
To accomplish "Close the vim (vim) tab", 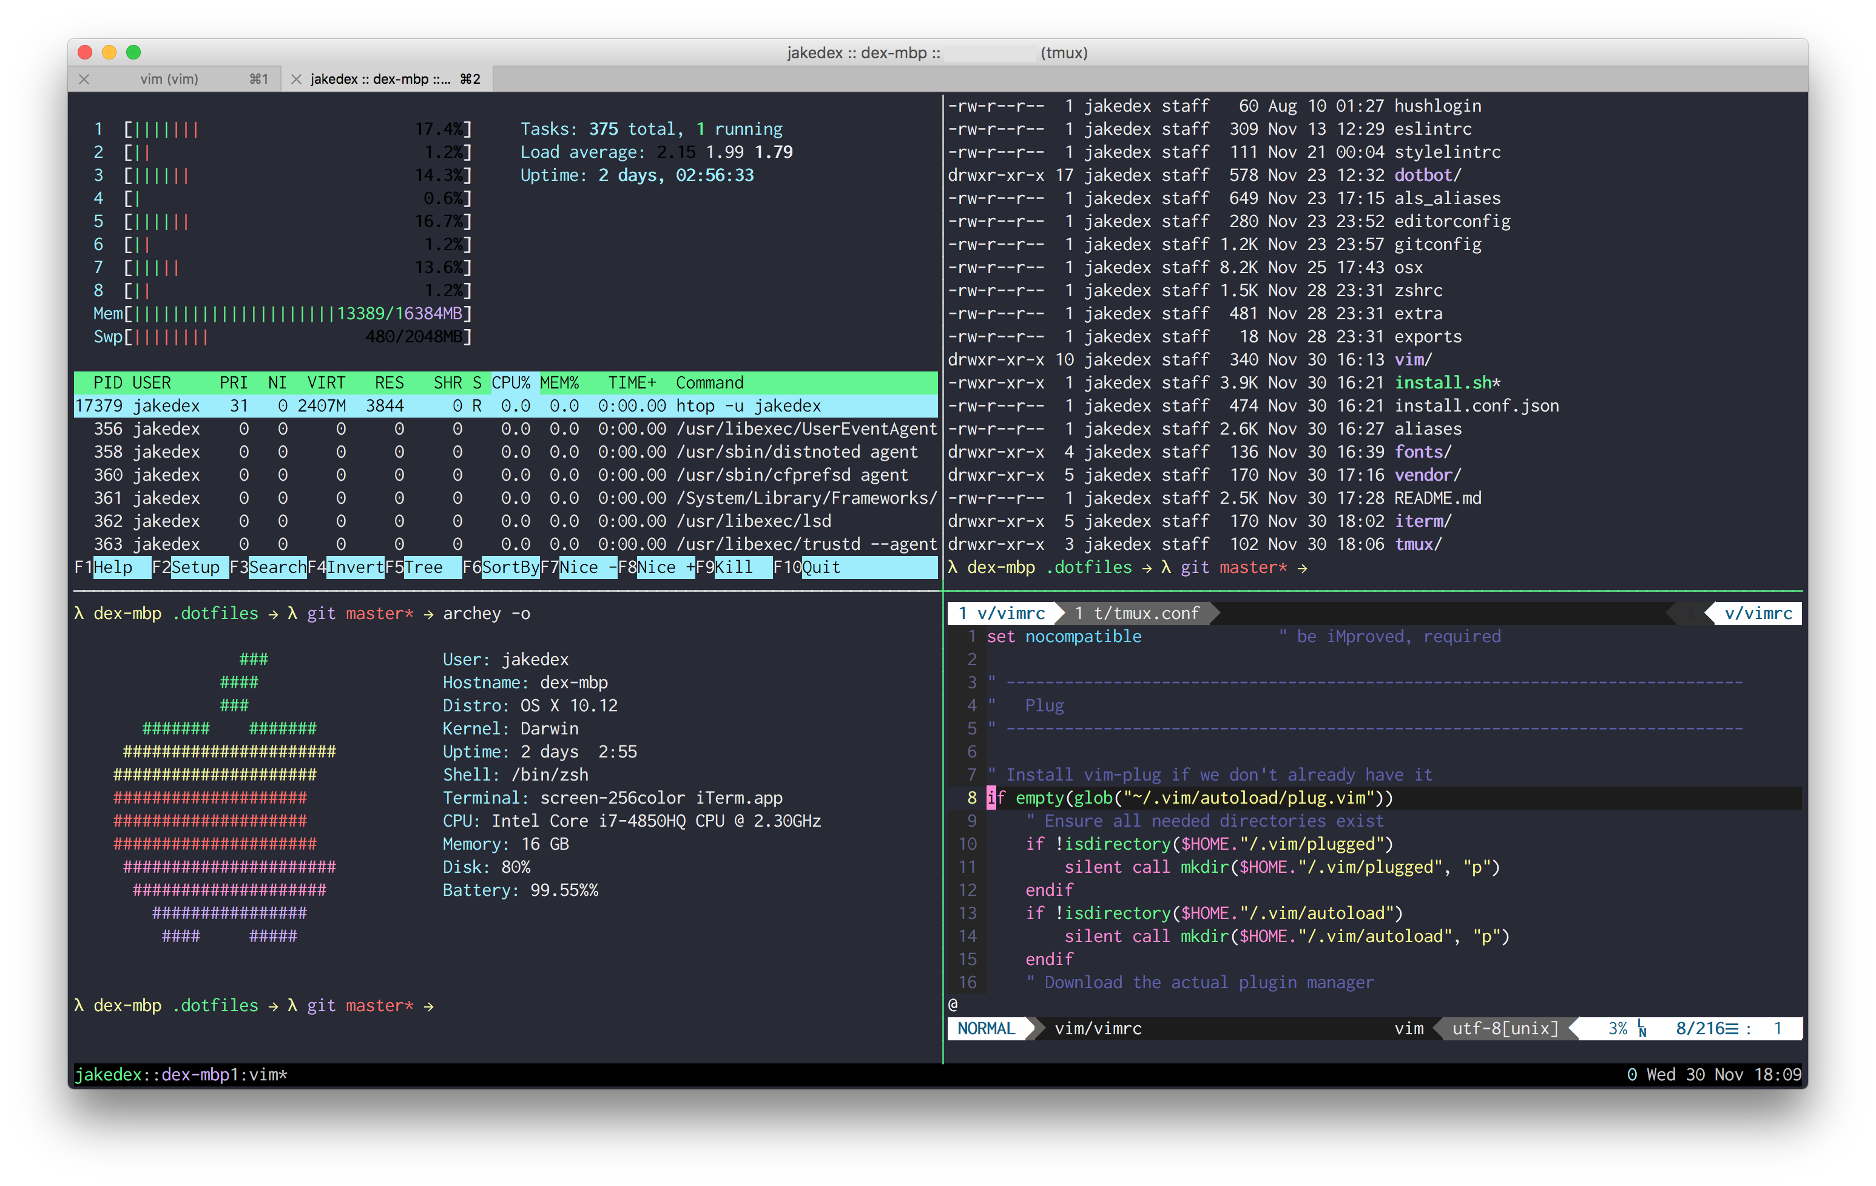I will point(84,79).
